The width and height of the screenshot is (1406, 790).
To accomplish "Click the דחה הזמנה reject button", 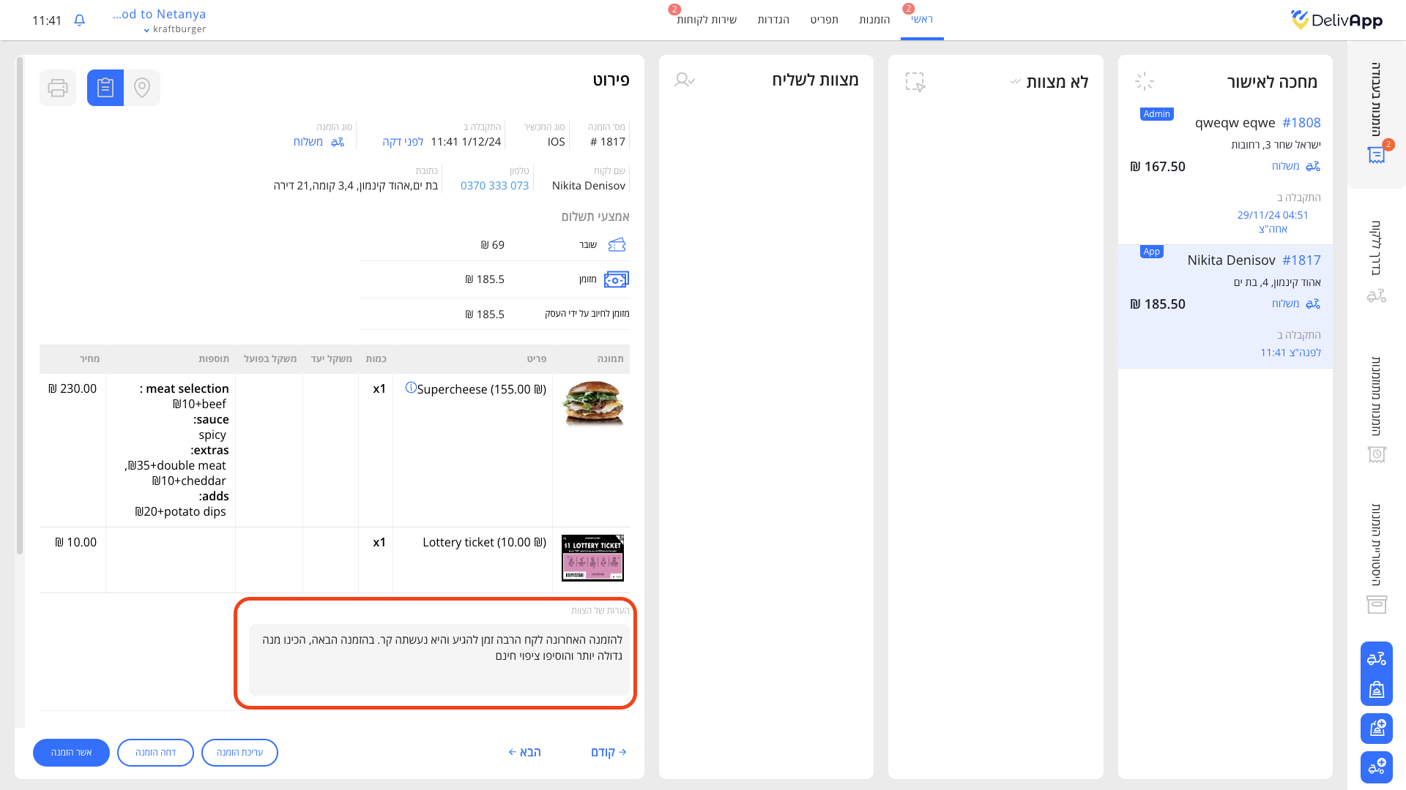I will (x=155, y=753).
